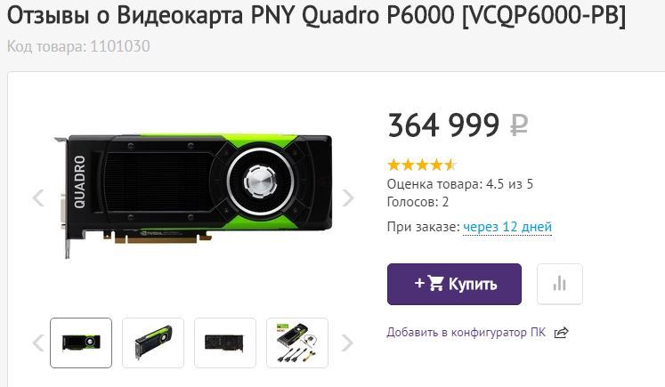665x387 pixels.
Task: Click the shopping cart icon in Купить
Action: click(435, 283)
